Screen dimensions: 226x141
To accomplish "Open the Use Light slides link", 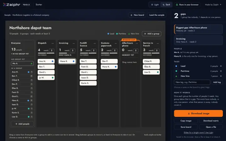I will (x=198, y=133).
